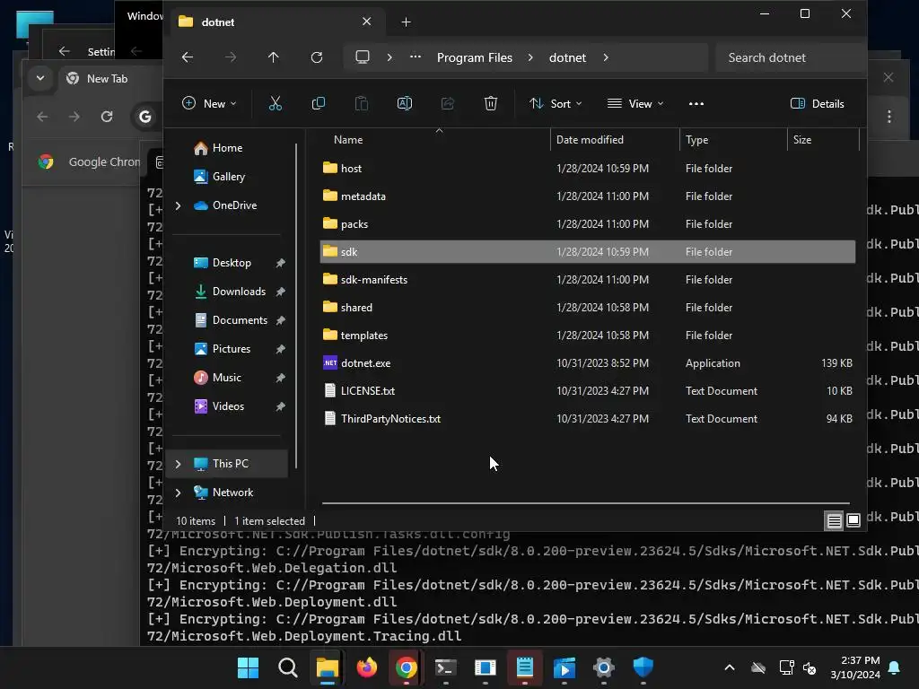
Task: Reload page in Chrome window behind
Action: coord(107,117)
